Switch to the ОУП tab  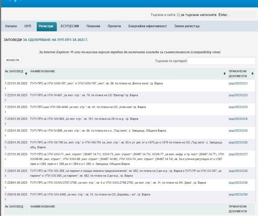click(x=28, y=26)
